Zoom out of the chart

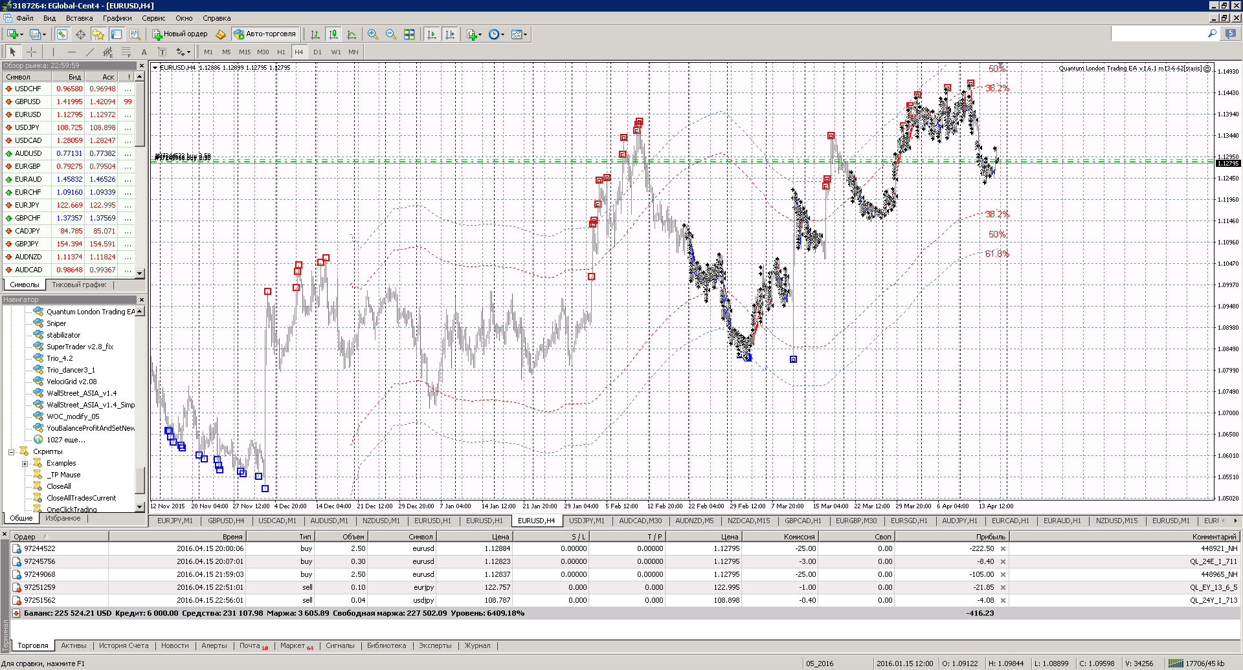391,34
